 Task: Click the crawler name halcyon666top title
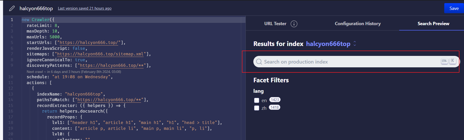click(x=36, y=8)
